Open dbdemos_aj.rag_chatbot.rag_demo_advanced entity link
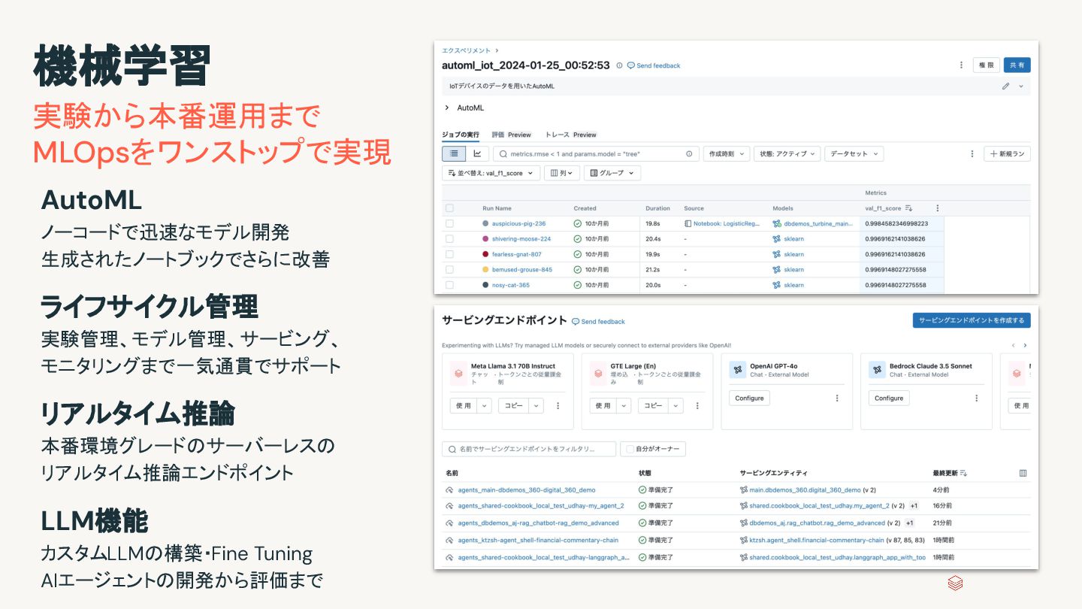1082x609 pixels. [818, 523]
